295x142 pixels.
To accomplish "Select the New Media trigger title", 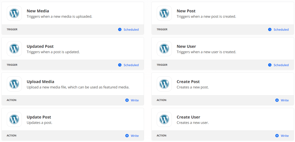I will pos(38,11).
